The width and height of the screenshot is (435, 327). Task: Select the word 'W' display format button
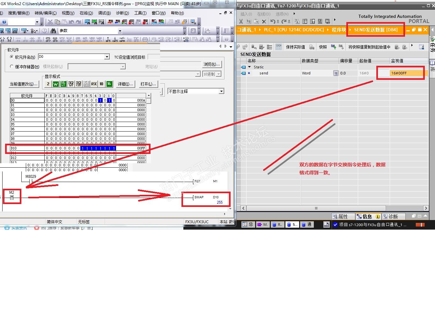55,84
